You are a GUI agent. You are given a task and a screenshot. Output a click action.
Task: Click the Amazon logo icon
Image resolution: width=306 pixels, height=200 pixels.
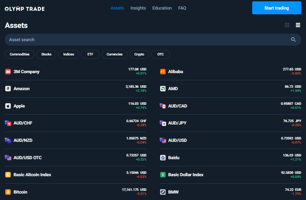click(8, 89)
